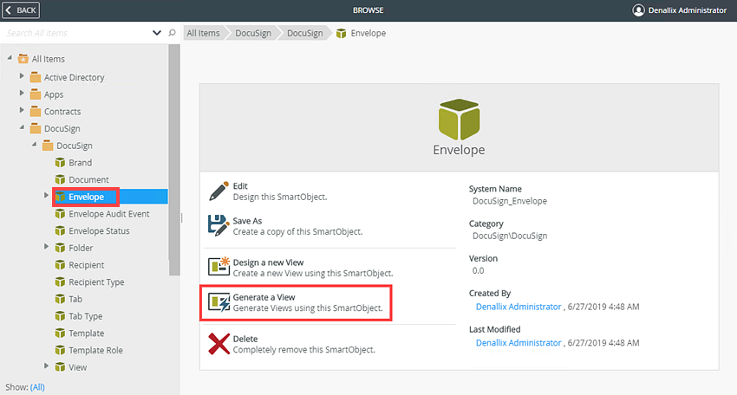The width and height of the screenshot is (737, 395).
Task: Collapse the top-level DocuSign folder
Action: (22, 127)
